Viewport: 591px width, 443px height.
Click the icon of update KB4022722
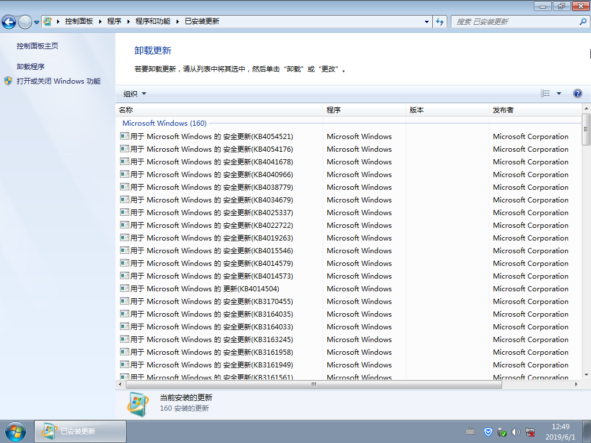pos(125,225)
